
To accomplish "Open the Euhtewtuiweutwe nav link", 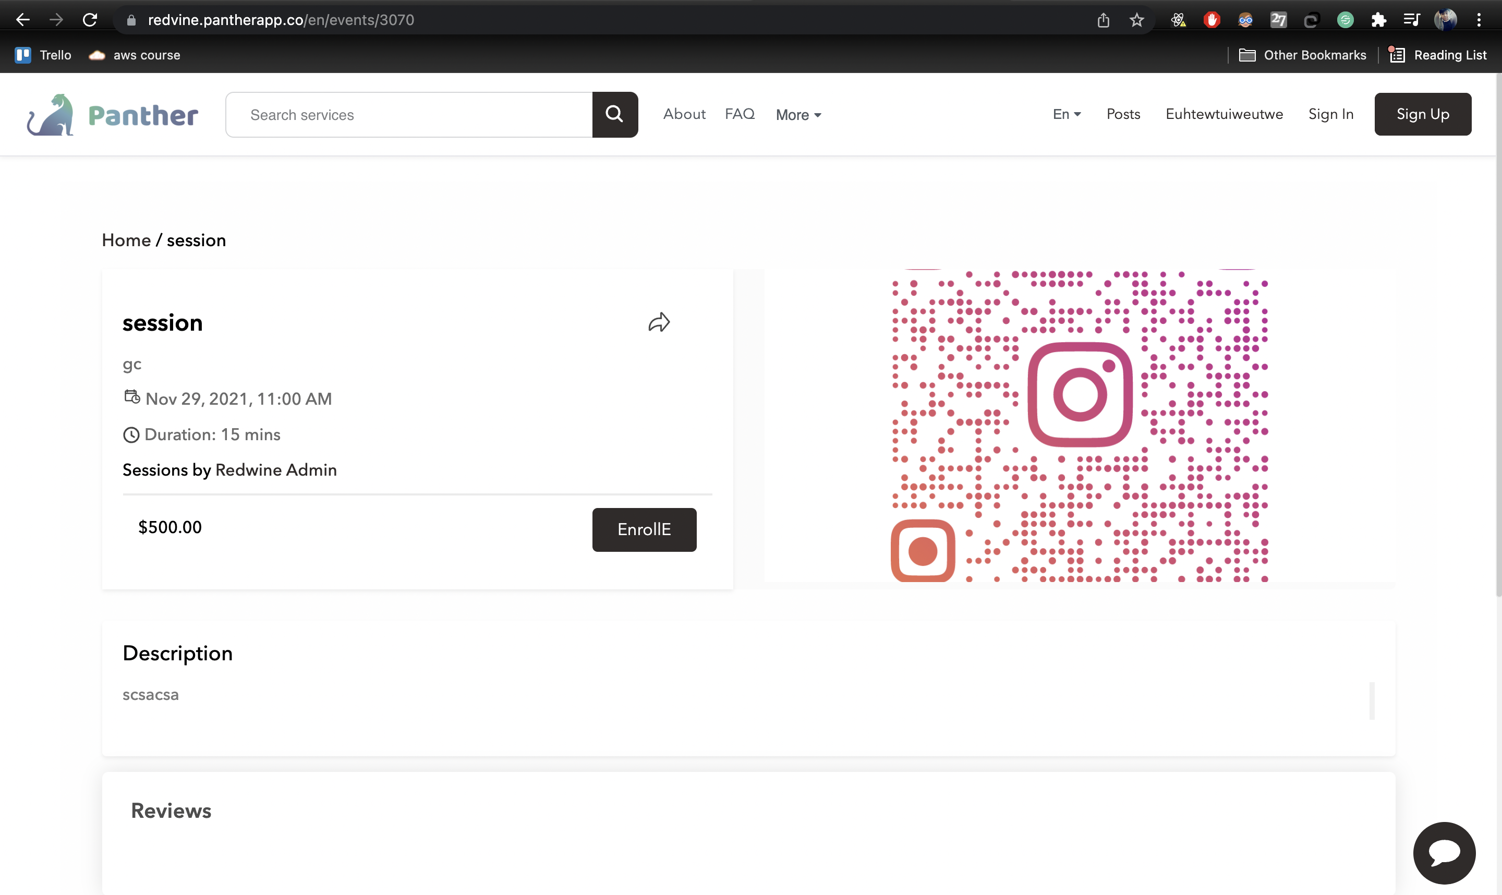I will coord(1224,114).
